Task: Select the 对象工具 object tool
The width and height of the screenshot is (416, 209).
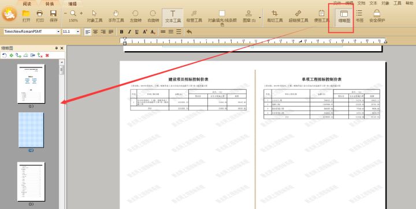Action: click(x=94, y=16)
